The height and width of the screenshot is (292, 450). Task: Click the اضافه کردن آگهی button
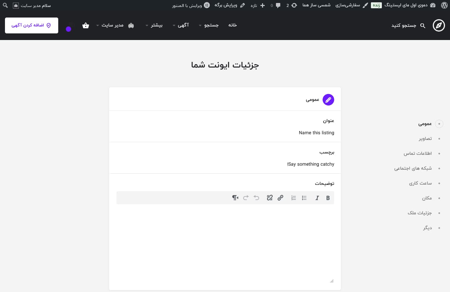31,25
